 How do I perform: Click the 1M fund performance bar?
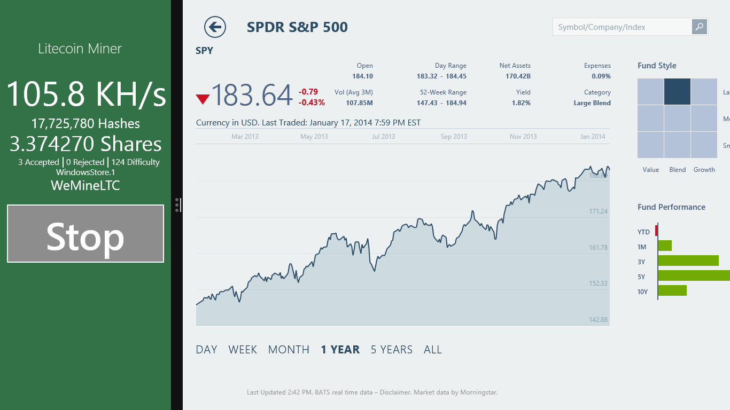665,246
